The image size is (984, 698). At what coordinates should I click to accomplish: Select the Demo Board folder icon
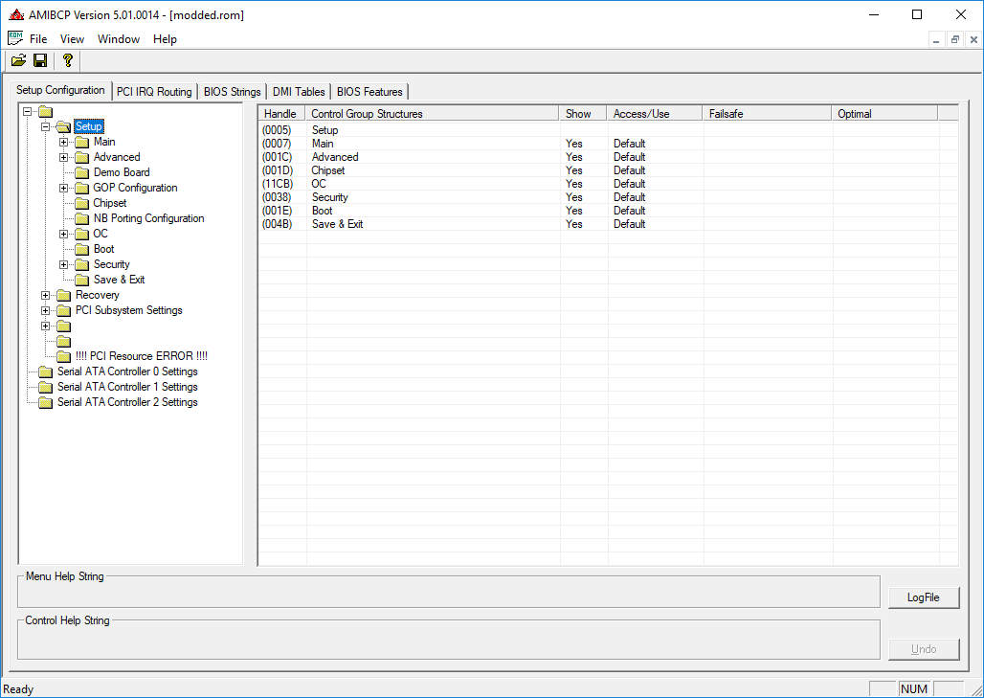(x=82, y=172)
